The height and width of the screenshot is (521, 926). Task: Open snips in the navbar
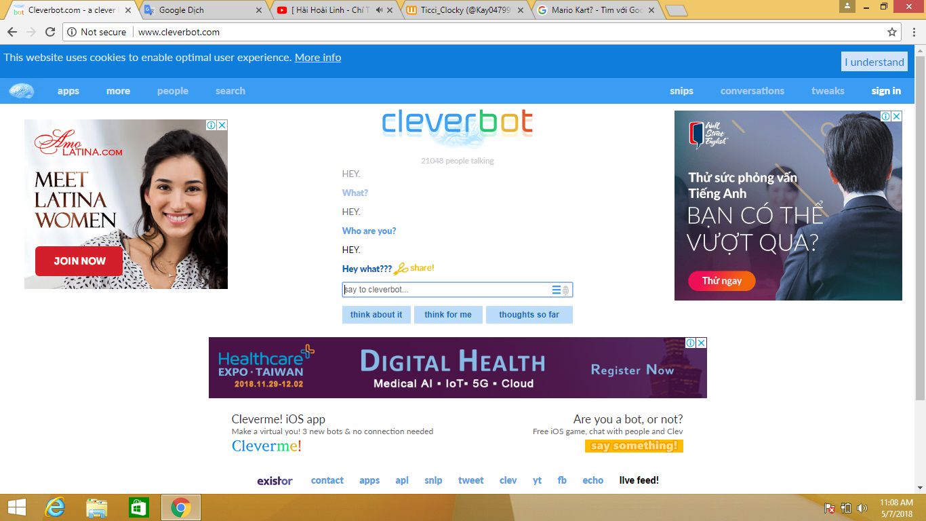click(x=681, y=91)
